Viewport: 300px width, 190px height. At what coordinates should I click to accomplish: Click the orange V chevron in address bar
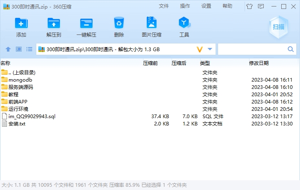(x=200, y=49)
